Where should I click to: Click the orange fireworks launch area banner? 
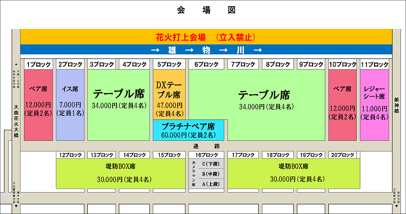(x=206, y=37)
